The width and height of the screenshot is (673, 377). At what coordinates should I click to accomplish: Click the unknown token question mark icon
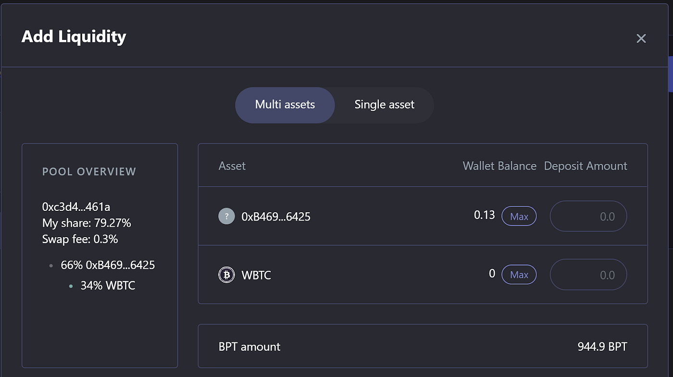(226, 216)
